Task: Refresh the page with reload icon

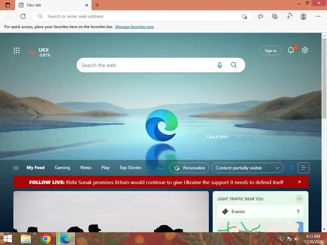Action: [x=23, y=16]
